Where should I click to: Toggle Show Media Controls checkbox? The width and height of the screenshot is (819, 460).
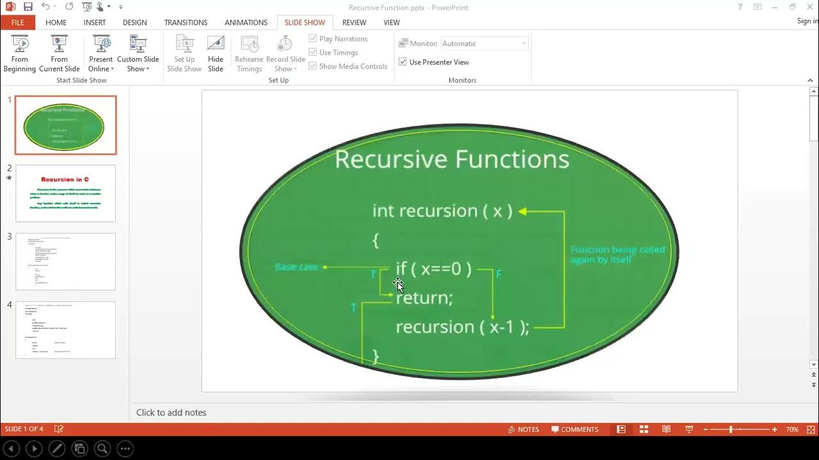pos(313,66)
